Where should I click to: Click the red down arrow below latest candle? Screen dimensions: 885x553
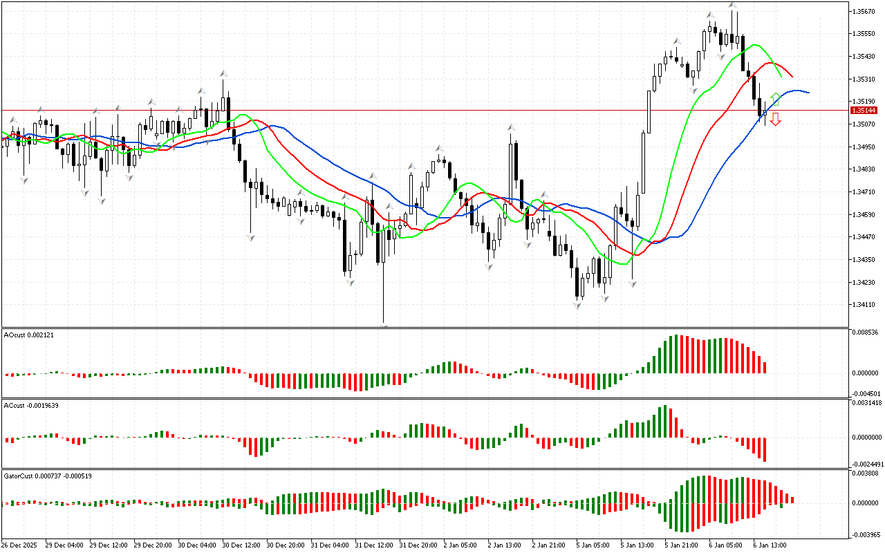[775, 120]
